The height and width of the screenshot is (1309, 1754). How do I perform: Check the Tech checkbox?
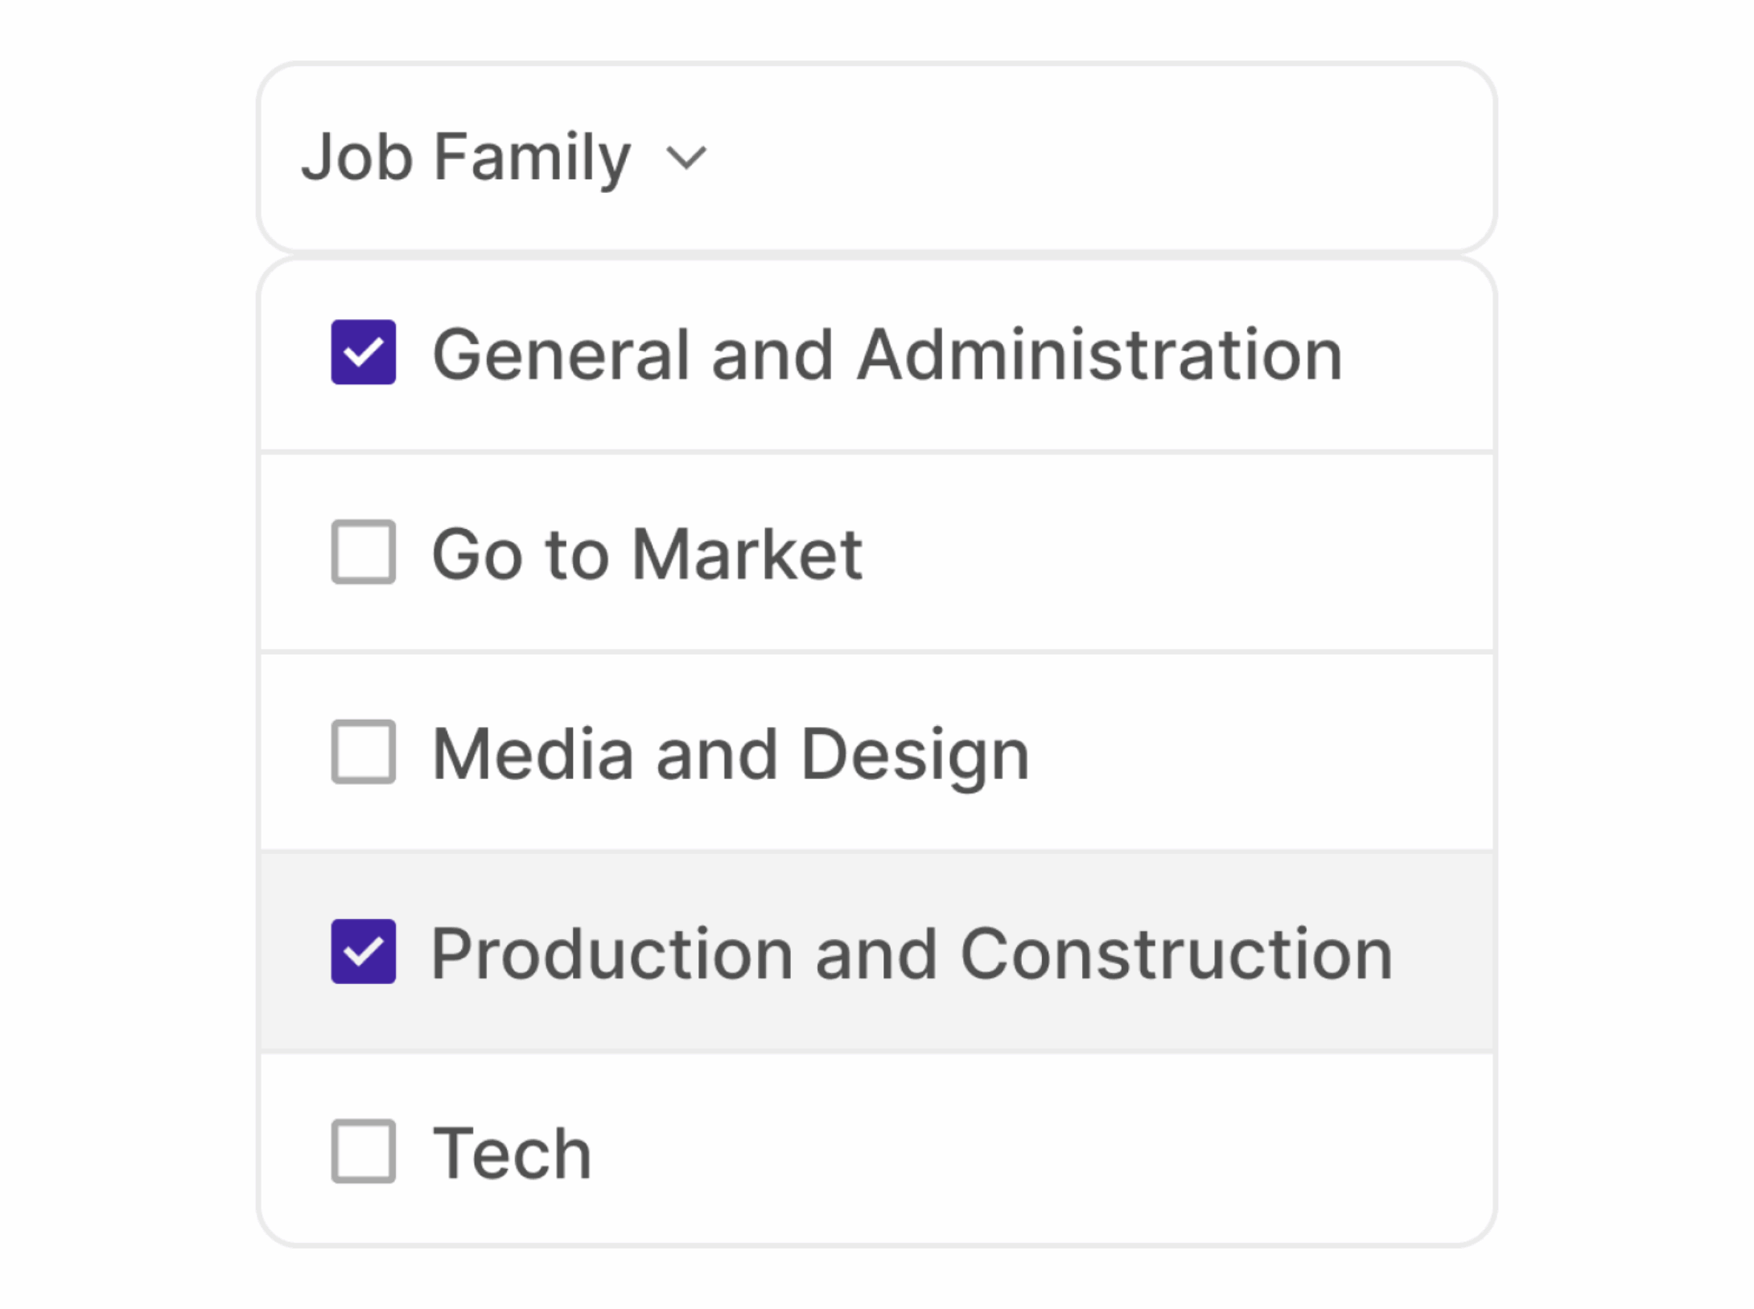[363, 1151]
